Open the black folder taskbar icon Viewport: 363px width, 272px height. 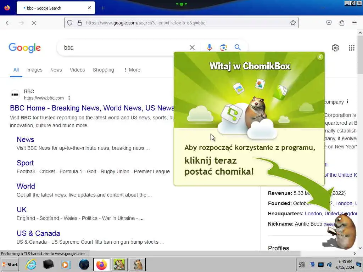pos(48,264)
